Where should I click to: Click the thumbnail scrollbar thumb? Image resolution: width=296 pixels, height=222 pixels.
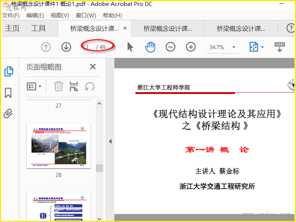coord(99,168)
